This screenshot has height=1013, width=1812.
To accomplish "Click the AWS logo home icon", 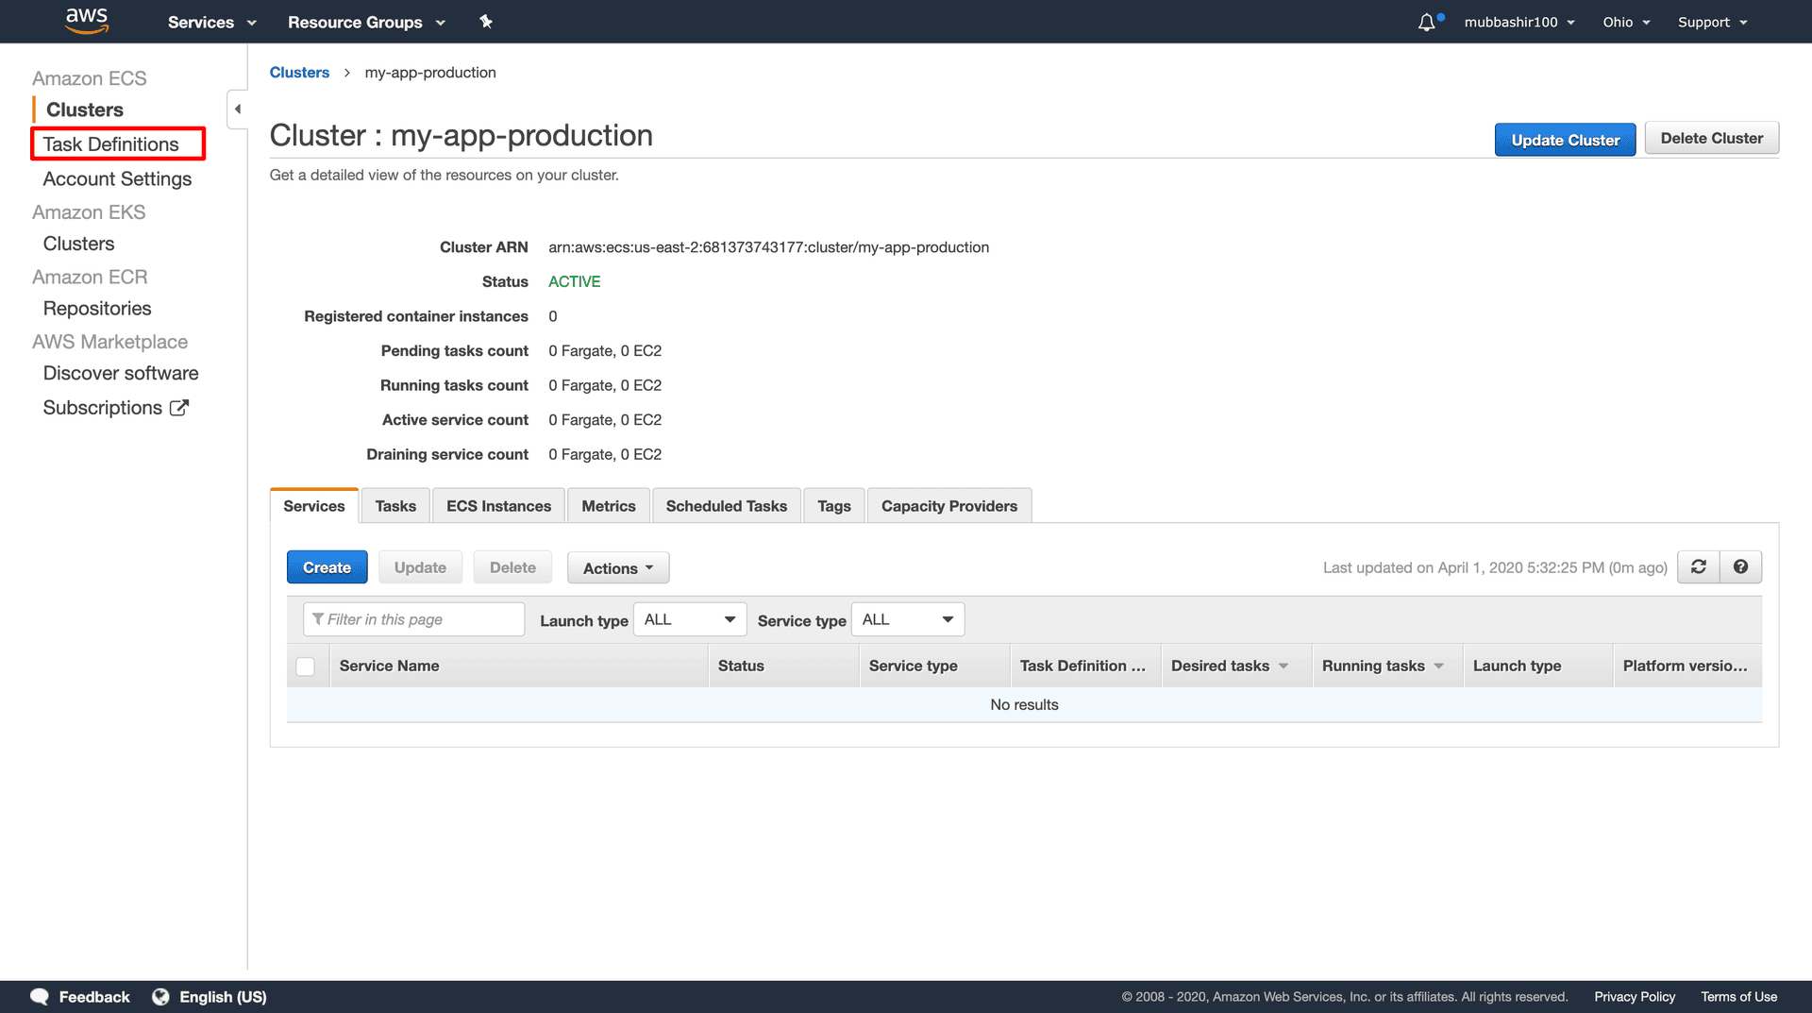I will [87, 21].
